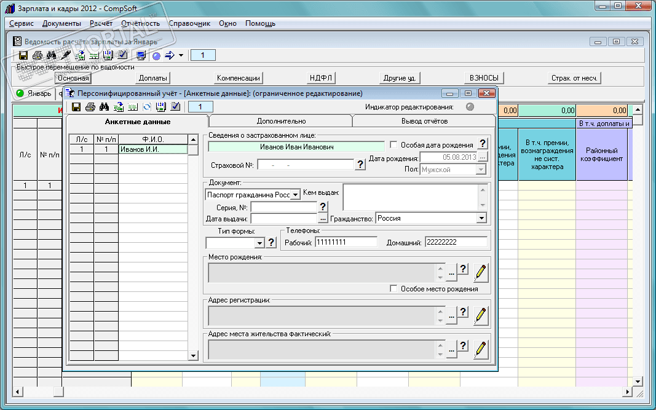
Task: Click the binoculars search icon in Персонифицированный учёт toolbar
Action: (x=104, y=107)
